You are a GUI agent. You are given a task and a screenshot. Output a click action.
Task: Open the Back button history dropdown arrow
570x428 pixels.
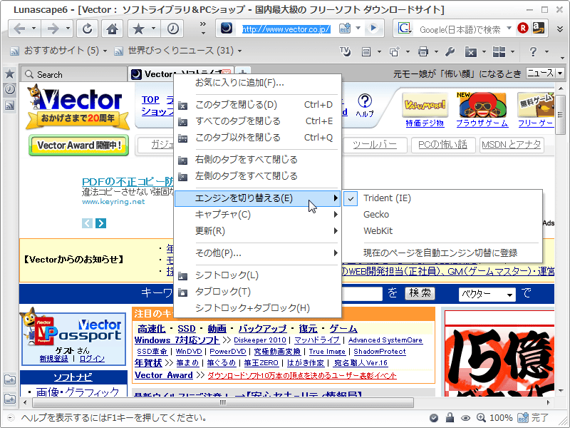[34, 29]
